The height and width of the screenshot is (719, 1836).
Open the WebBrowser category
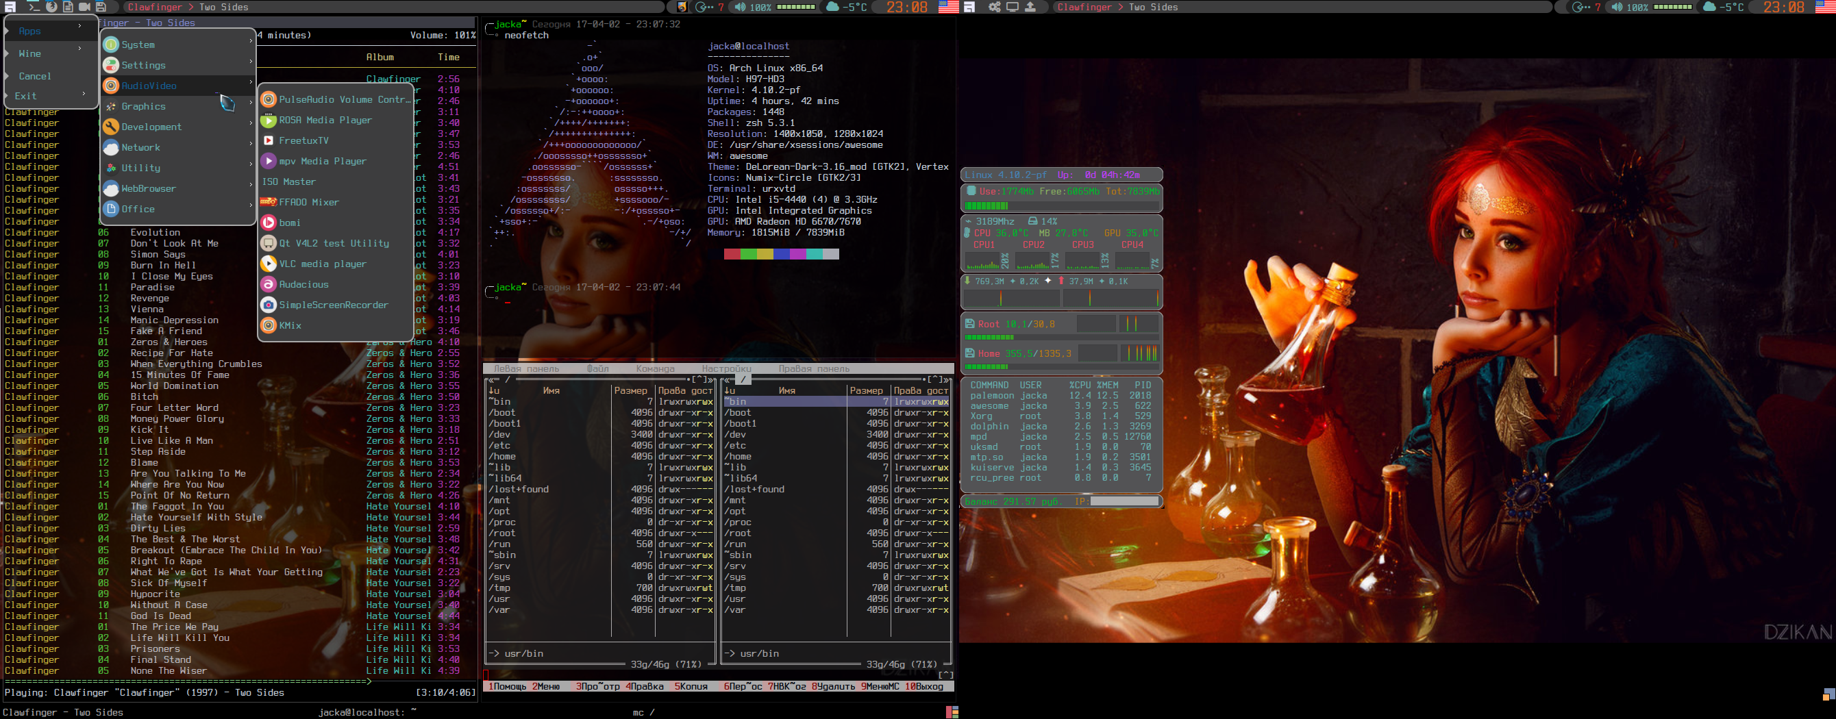tap(178, 189)
